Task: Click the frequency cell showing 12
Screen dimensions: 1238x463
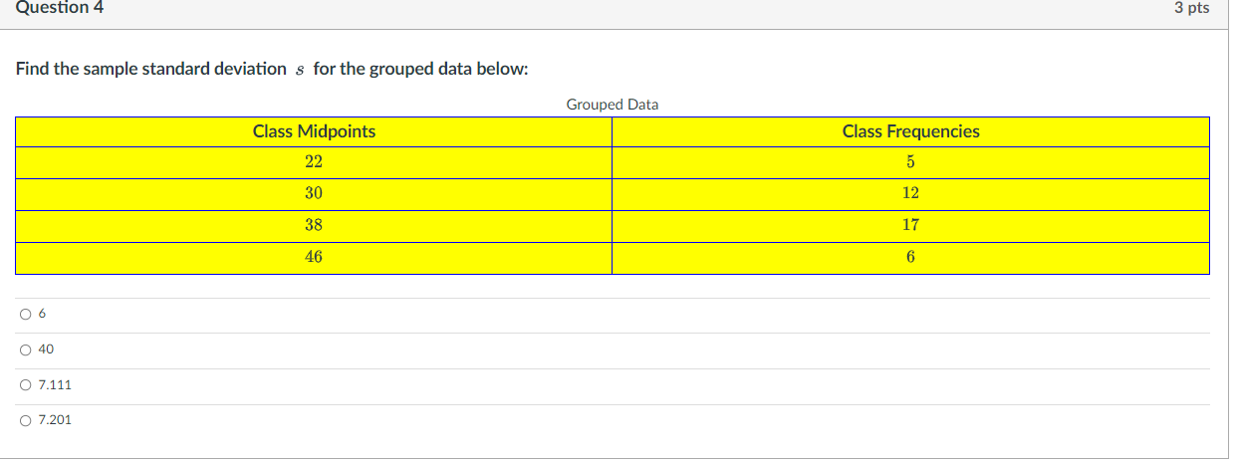Action: [x=910, y=194]
